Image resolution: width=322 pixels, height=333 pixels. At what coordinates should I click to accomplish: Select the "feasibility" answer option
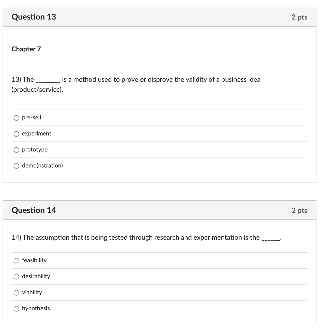point(16,260)
